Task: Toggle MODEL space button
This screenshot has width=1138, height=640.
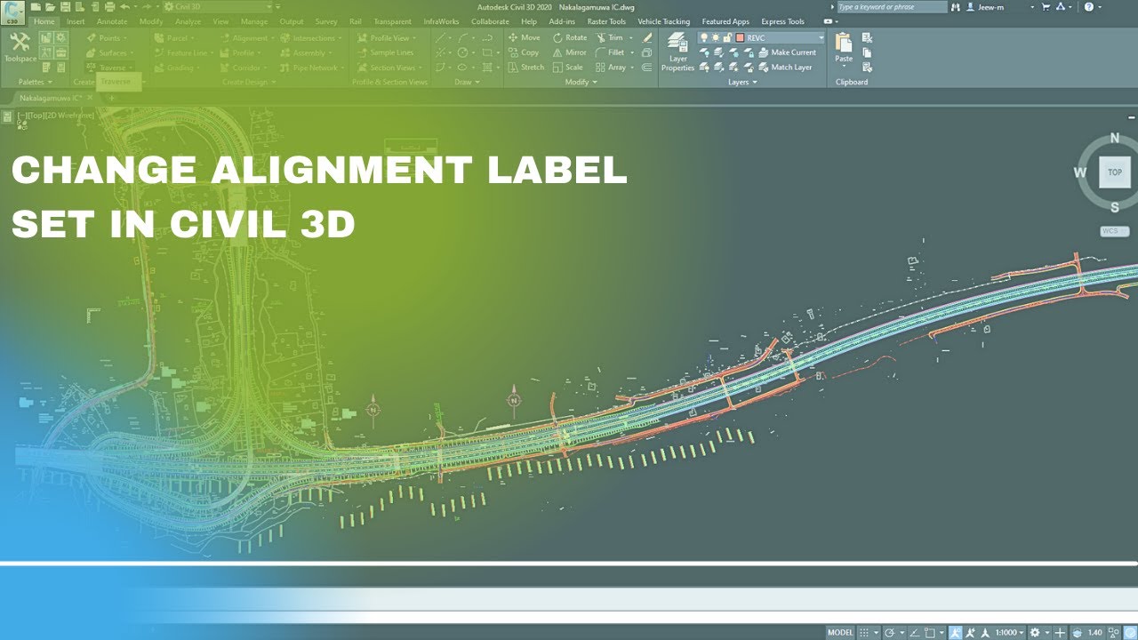Action: pyautogui.click(x=840, y=632)
